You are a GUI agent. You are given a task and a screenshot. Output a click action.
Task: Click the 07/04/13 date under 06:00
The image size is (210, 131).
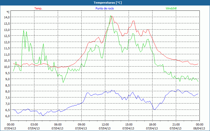(x=57, y=128)
